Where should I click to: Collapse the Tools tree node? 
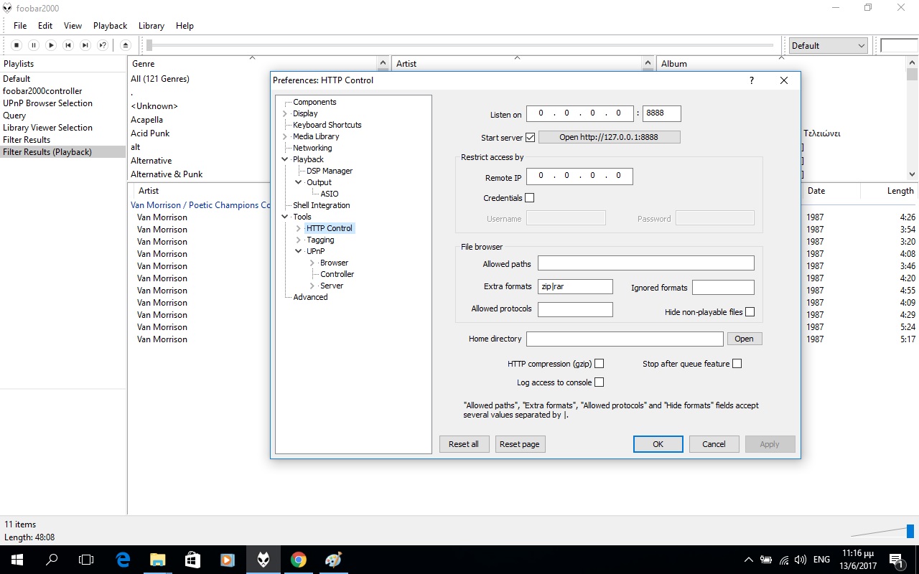[285, 217]
